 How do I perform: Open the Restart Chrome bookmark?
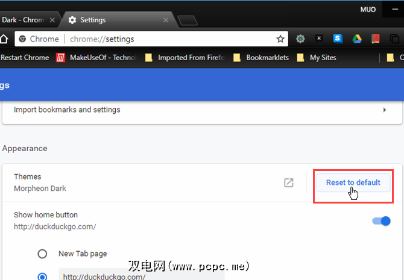[x=25, y=58]
